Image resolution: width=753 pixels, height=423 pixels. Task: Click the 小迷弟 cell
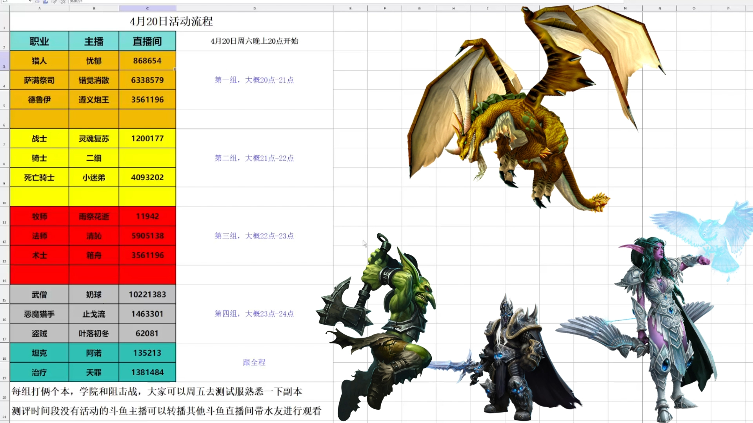[94, 177]
